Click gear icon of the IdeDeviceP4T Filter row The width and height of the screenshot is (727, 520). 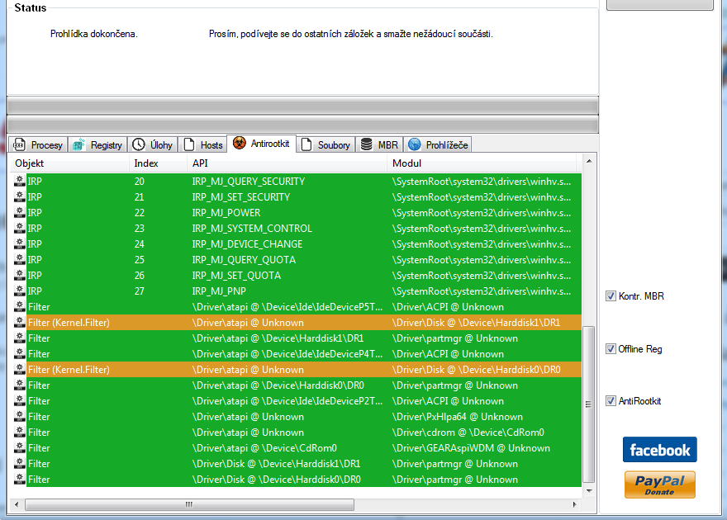click(20, 354)
